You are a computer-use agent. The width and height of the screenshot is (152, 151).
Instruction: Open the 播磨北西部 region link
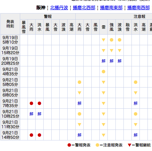pyautogui.click(x=84, y=8)
